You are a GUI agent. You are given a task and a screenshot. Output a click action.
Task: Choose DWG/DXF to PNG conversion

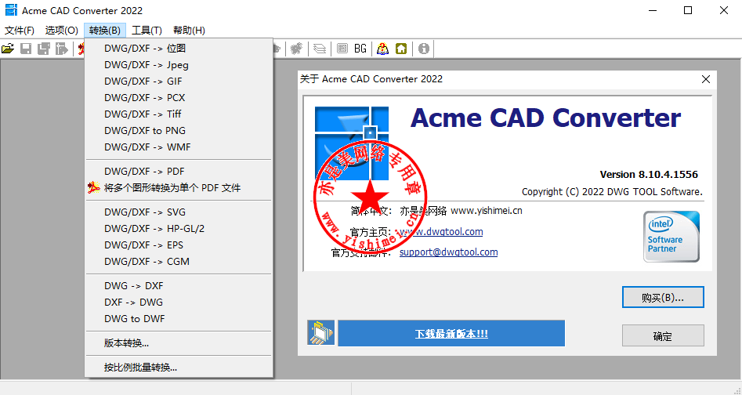(179, 131)
